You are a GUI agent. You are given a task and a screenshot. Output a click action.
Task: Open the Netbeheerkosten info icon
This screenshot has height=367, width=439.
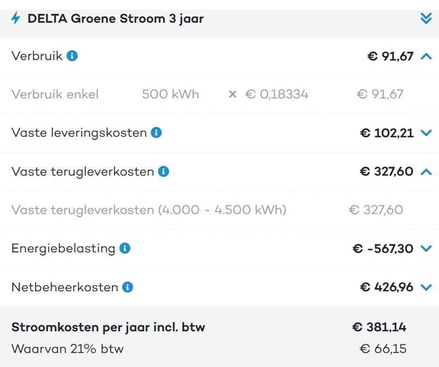click(x=128, y=287)
